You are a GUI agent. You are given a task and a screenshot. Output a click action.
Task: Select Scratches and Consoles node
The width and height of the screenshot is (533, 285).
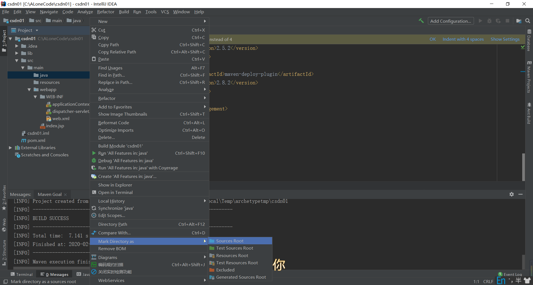[45, 155]
